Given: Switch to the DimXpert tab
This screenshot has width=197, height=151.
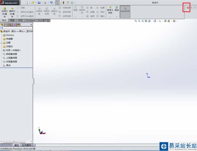Looking at the screenshot, I should click(x=31, y=20).
